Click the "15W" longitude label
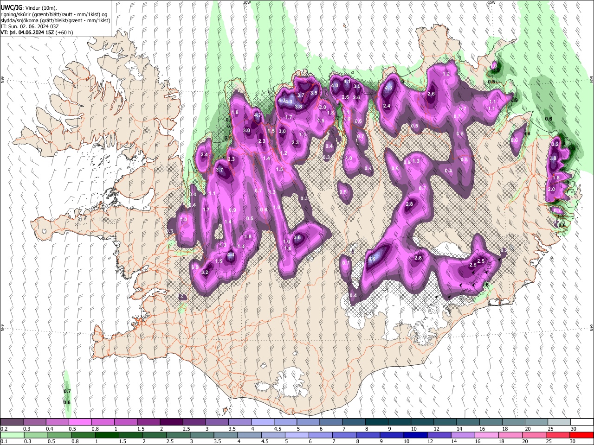This screenshot has width=594, height=445. 491,2
